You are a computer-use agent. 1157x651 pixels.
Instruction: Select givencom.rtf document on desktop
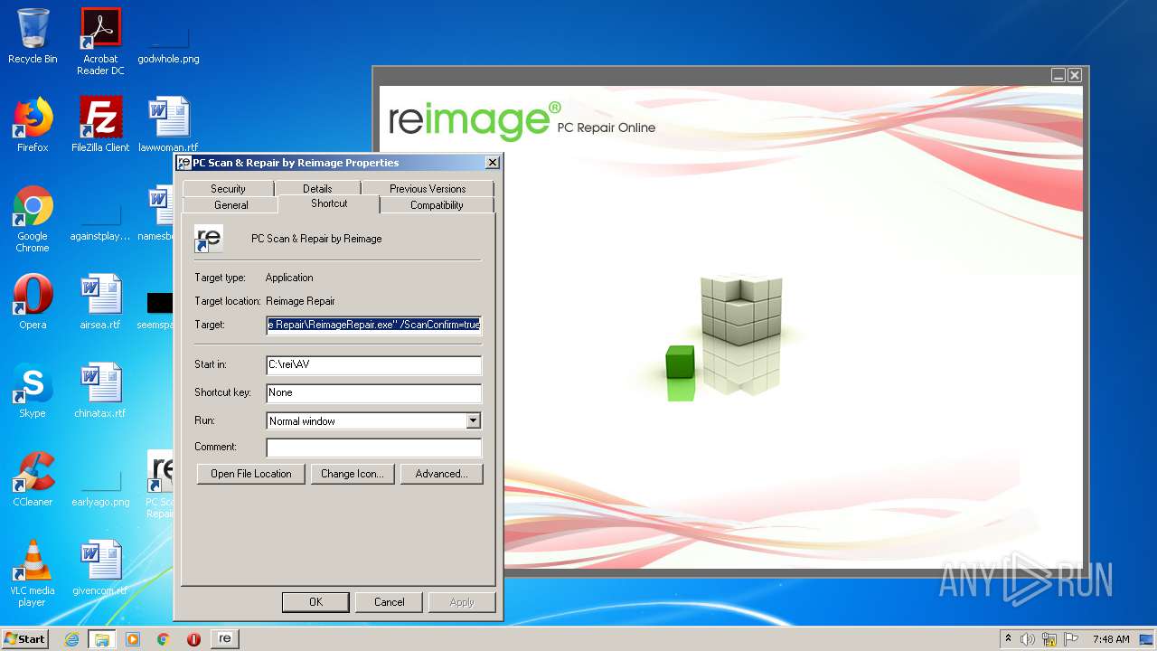(x=100, y=568)
